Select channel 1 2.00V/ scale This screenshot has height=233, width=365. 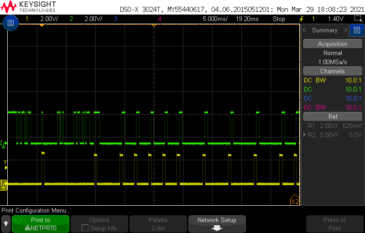point(49,19)
